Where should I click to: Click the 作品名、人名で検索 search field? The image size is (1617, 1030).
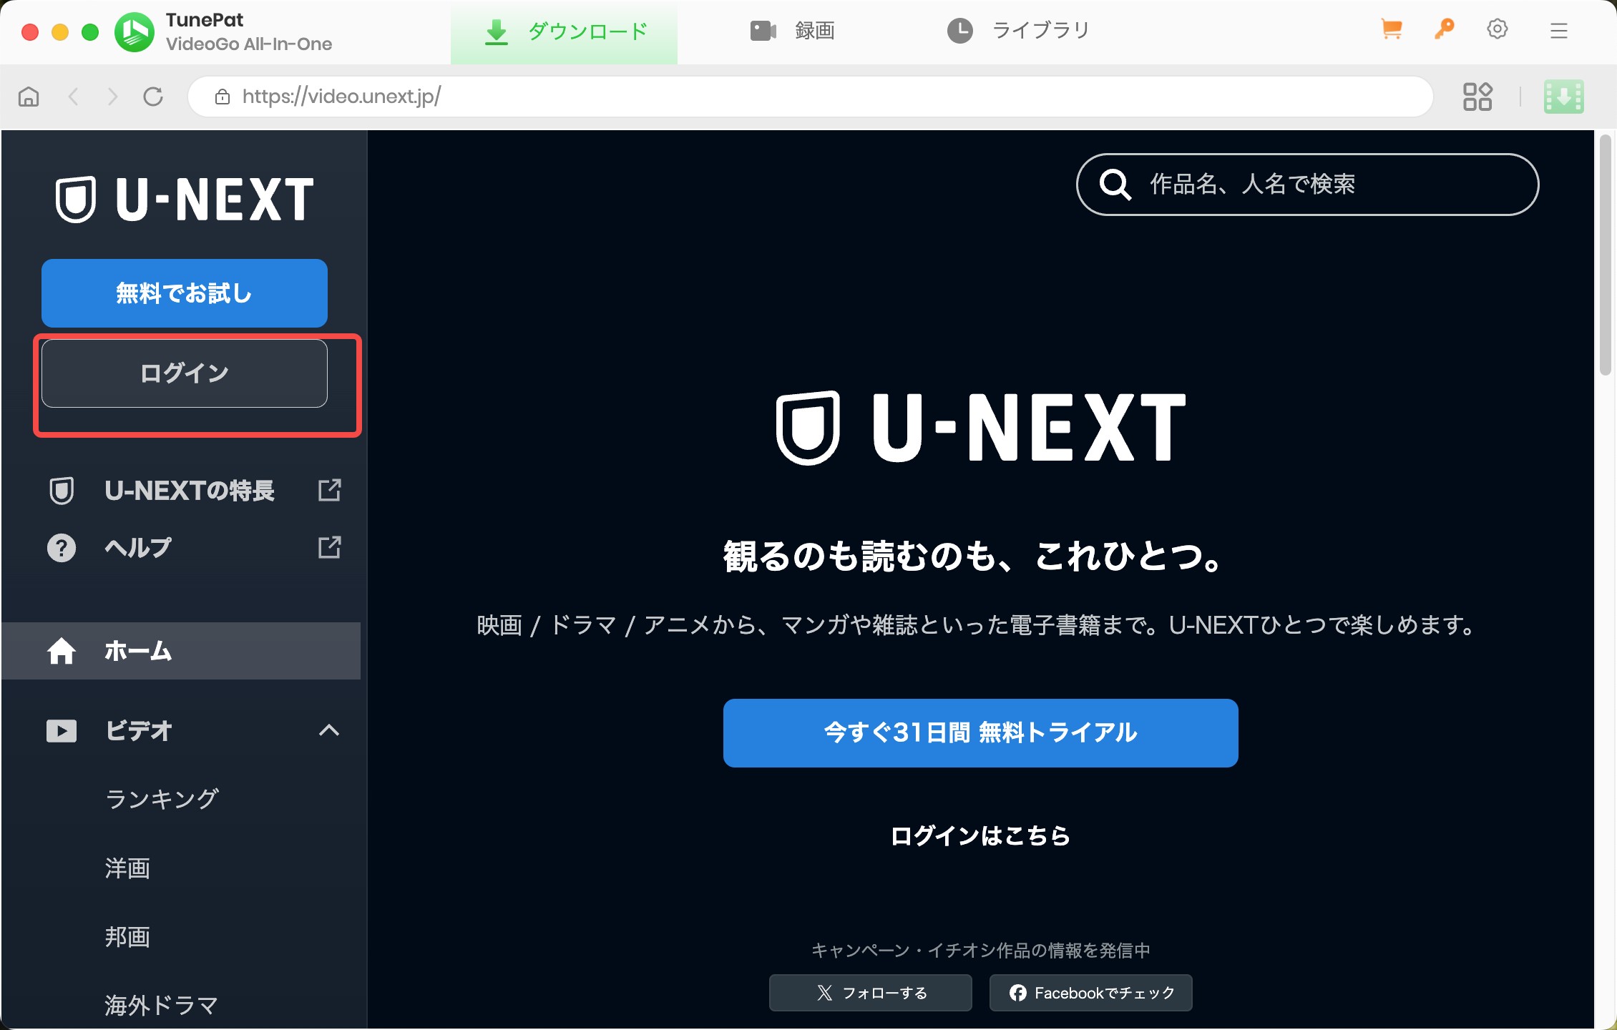[1308, 185]
